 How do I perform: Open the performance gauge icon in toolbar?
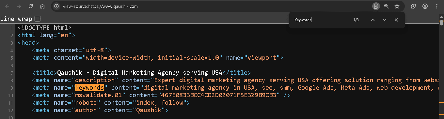pyautogui.click(x=413, y=6)
